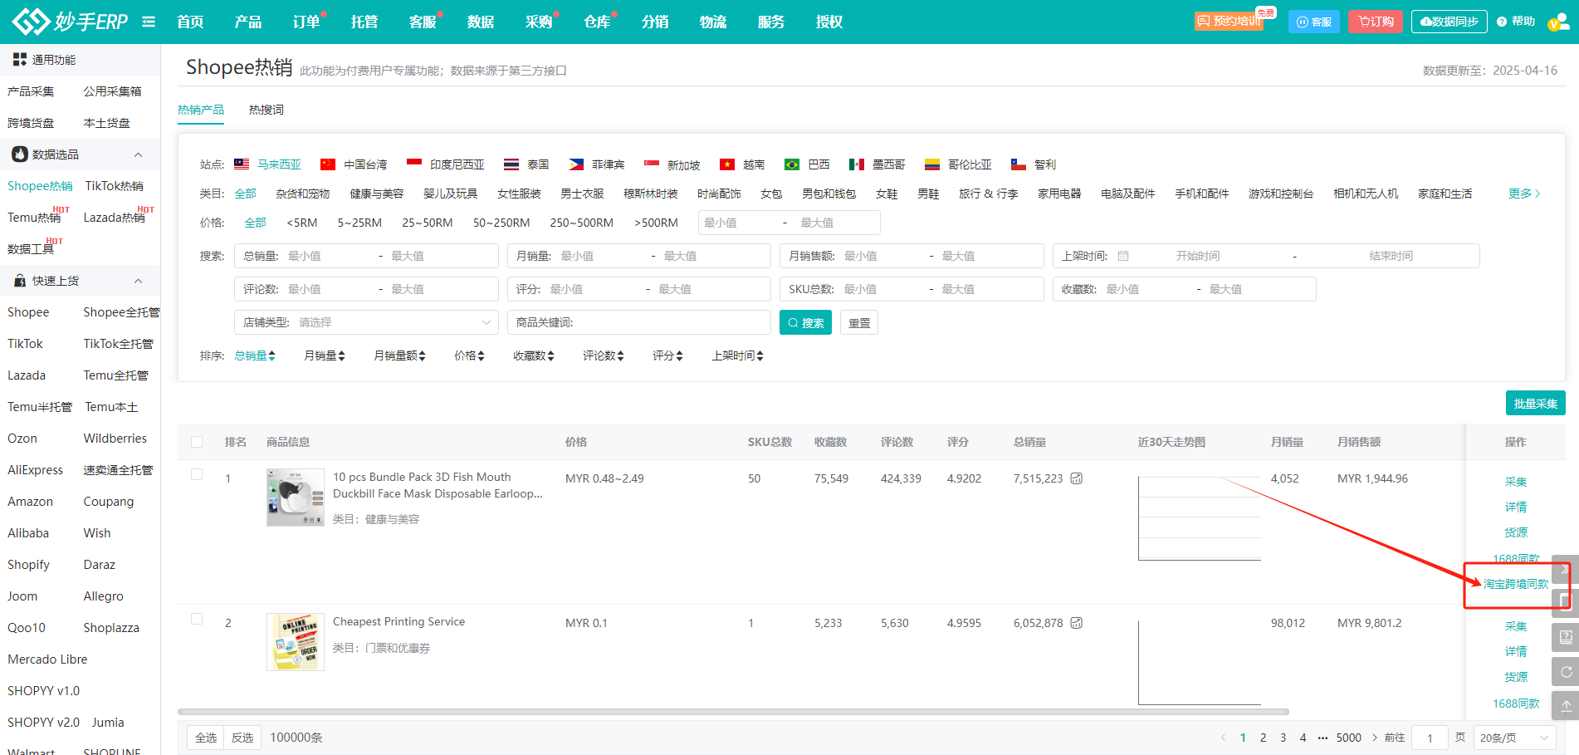Open the user avatar profile

tap(1557, 23)
